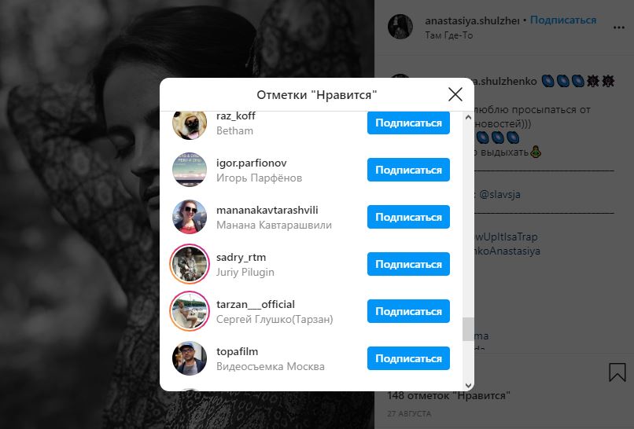Open anastasiya.shulzhenko author avatar in the header
The image size is (634, 429).
coord(400,27)
